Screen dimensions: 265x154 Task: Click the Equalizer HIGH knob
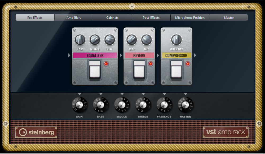(x=110, y=40)
